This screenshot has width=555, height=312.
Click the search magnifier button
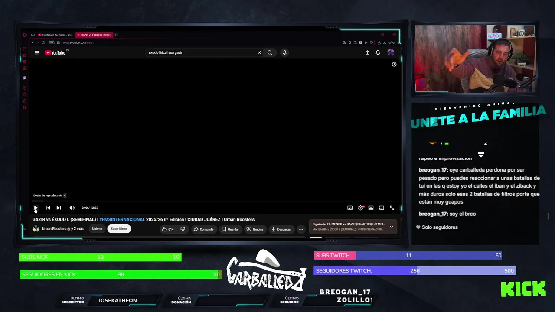pos(270,52)
